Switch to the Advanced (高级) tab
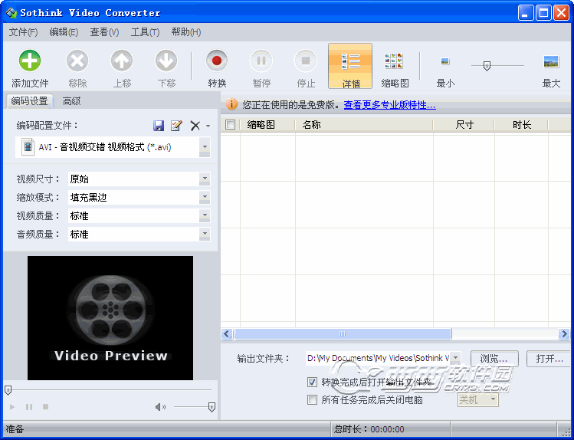The height and width of the screenshot is (440, 574). (71, 101)
